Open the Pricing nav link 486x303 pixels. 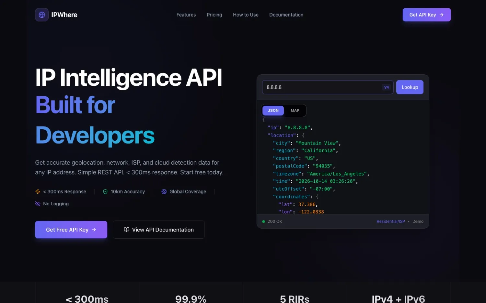pos(214,15)
